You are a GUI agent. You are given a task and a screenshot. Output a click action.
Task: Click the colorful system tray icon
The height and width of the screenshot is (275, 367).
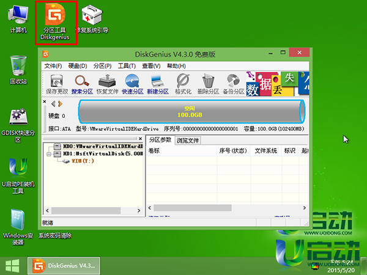coord(315,266)
